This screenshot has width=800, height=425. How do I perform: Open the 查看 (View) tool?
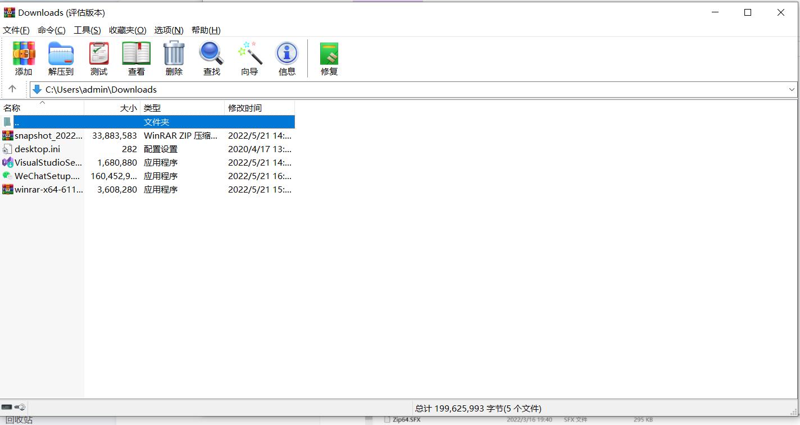click(x=136, y=58)
